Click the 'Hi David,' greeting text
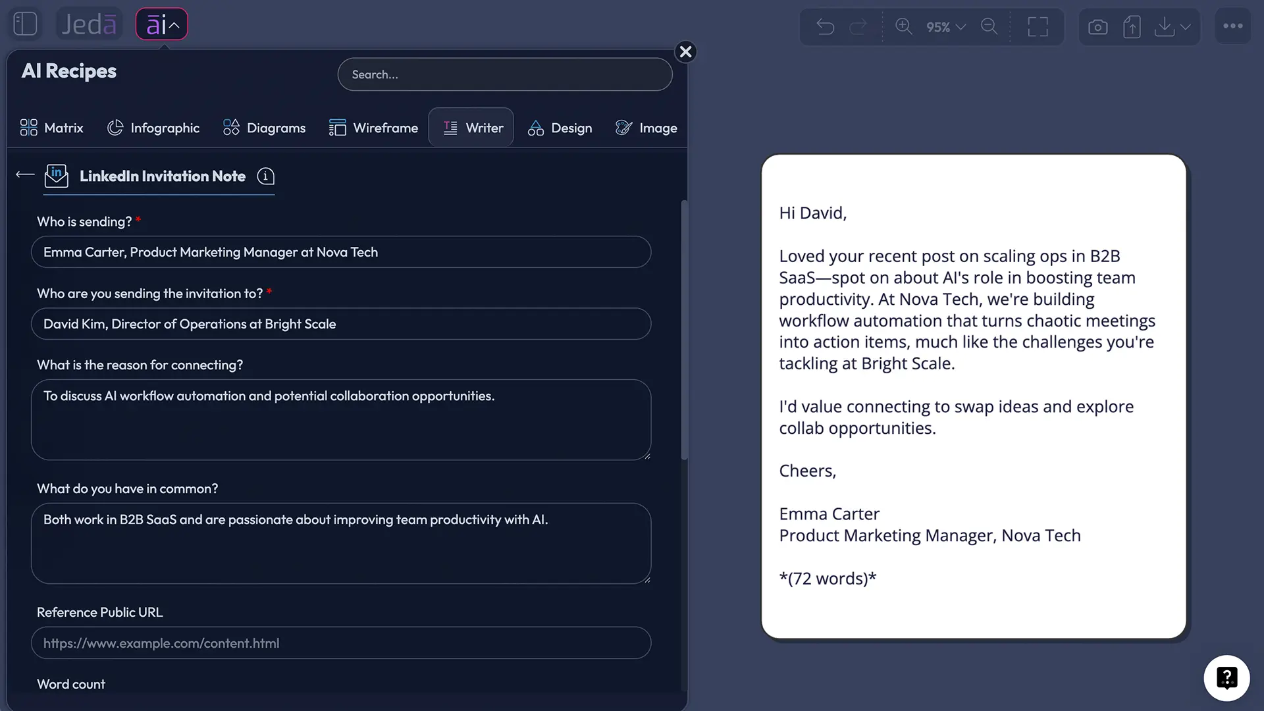This screenshot has height=711, width=1264. coord(813,213)
